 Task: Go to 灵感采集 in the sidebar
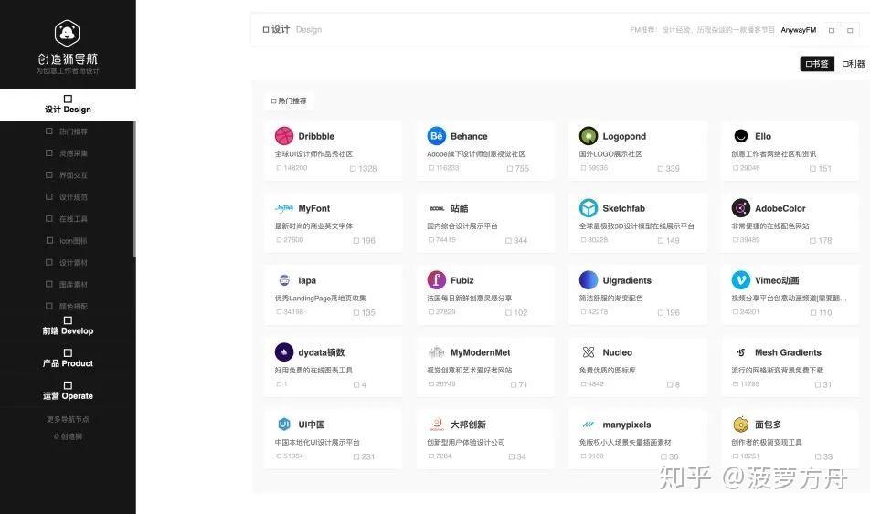[x=67, y=153]
